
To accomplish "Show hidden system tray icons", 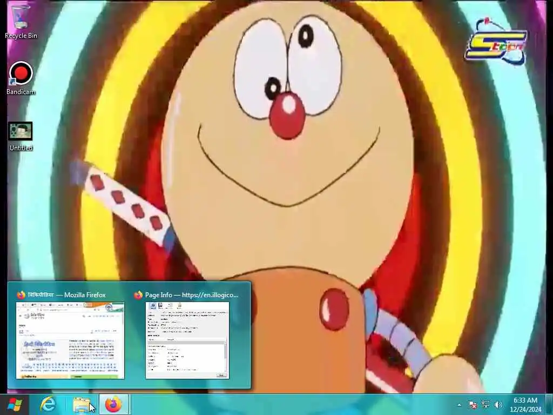I will tap(459, 405).
